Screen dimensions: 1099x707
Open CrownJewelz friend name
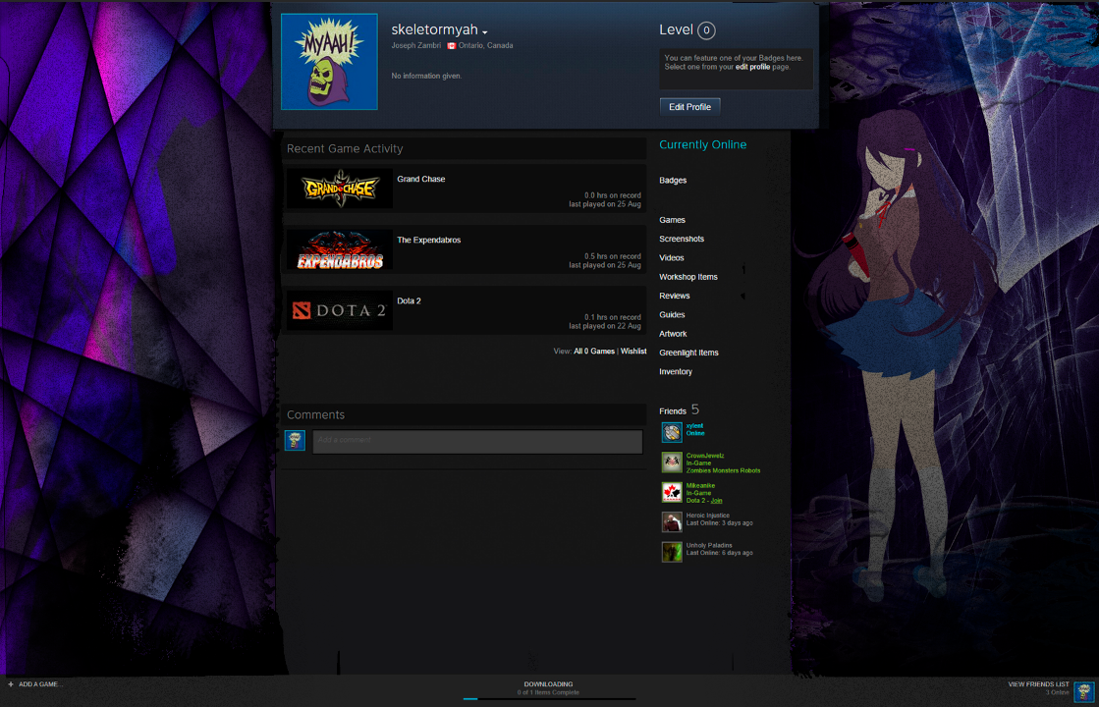point(704,457)
